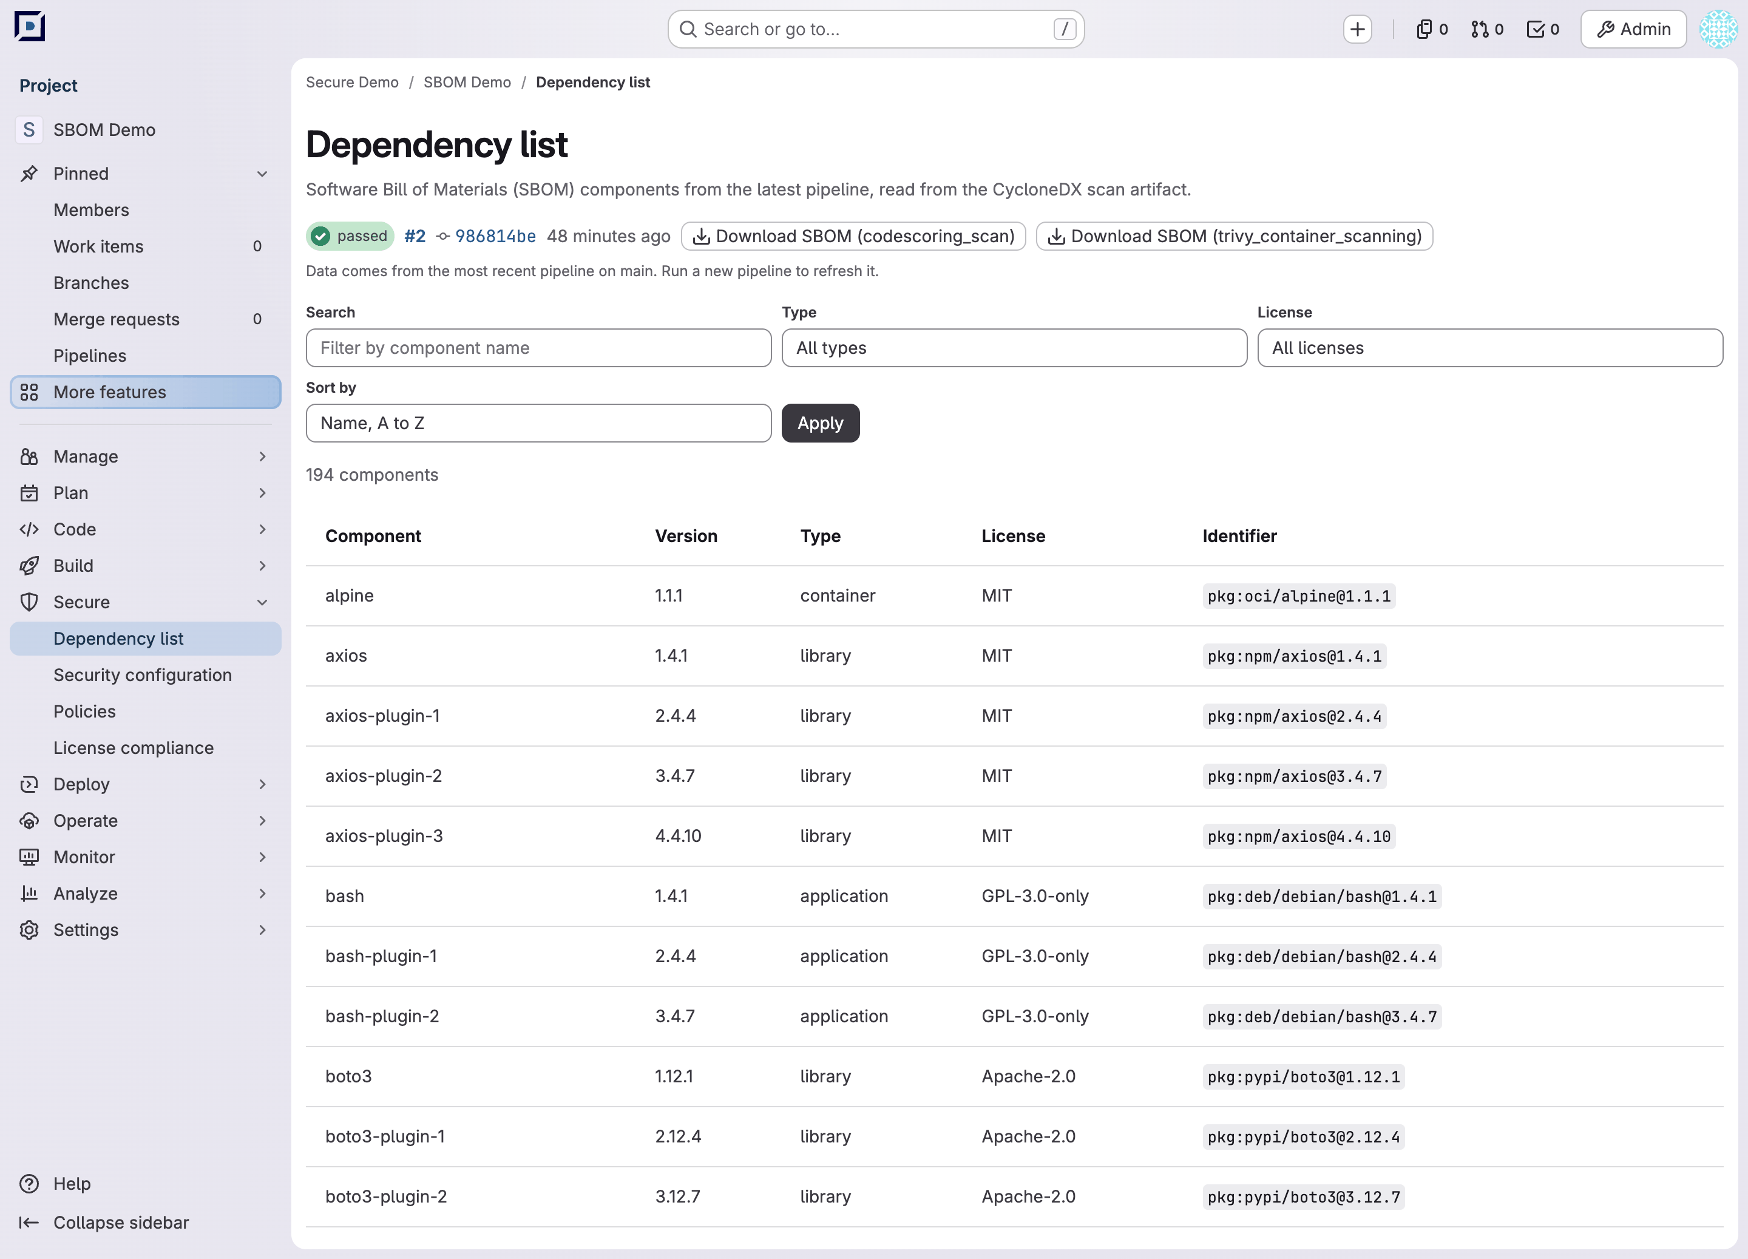
Task: Collapse the Secure section chevron
Action: [262, 602]
